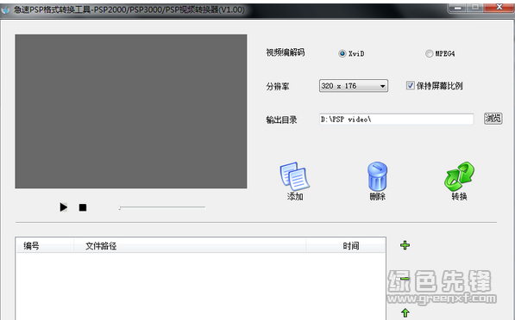
Task: Toggle the 保持屏幕比例 checkbox
Action: (x=411, y=85)
